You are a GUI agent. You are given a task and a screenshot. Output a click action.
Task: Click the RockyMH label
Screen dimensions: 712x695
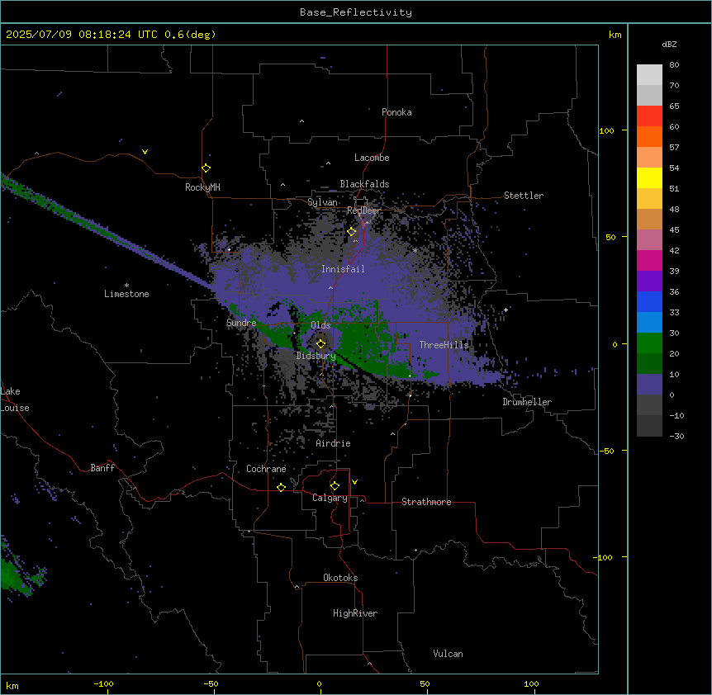click(x=202, y=187)
